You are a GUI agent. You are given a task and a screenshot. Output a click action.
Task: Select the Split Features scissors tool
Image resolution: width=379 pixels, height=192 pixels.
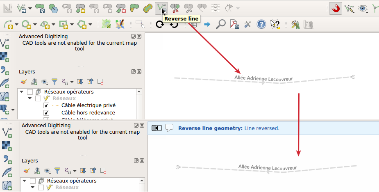coord(175,8)
